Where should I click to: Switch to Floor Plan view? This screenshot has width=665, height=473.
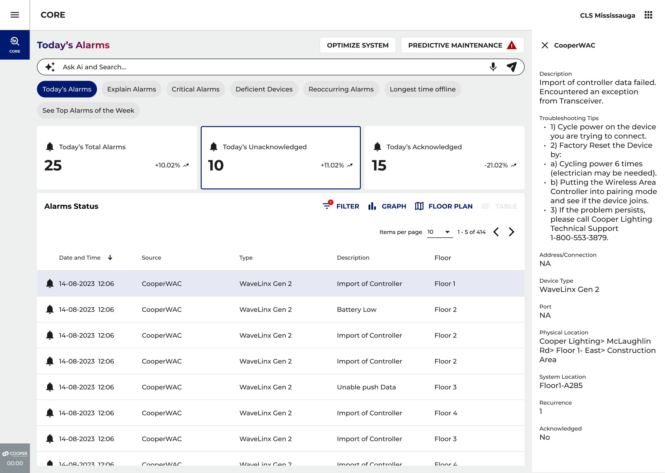(444, 206)
